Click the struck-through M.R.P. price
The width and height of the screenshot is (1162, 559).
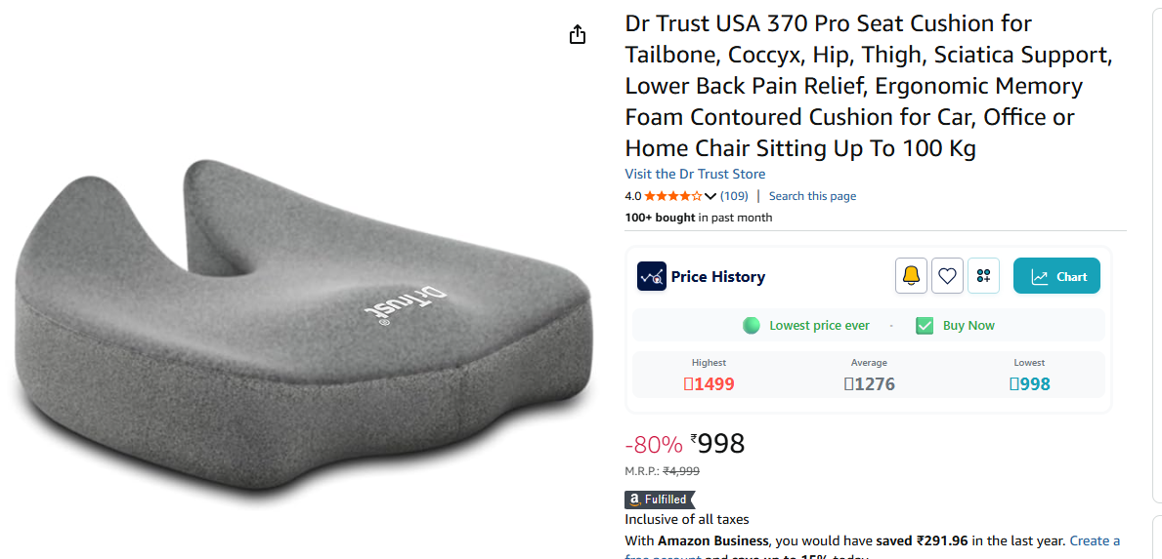pyautogui.click(x=681, y=471)
